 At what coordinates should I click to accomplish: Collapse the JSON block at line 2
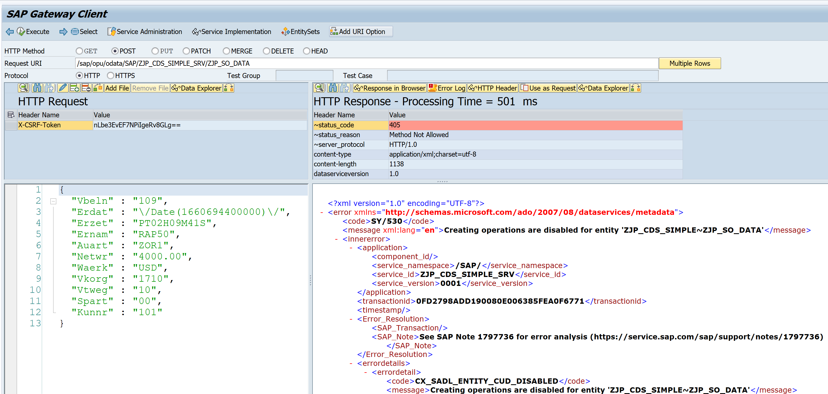[53, 201]
